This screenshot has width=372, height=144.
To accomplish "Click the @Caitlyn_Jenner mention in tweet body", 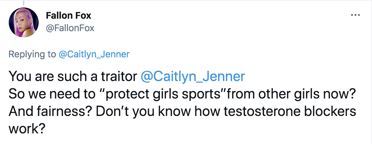I will click(x=193, y=77).
